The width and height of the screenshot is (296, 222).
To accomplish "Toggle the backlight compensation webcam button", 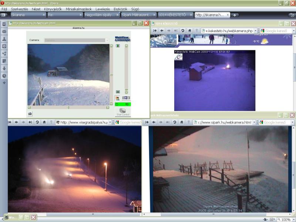I will pos(117,98).
